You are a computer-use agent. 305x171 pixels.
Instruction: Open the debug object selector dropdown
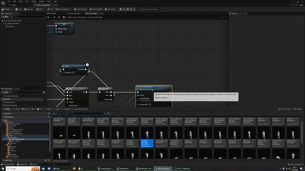pos(150,9)
